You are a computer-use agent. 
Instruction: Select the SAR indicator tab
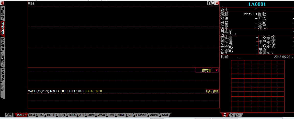(x=165, y=115)
